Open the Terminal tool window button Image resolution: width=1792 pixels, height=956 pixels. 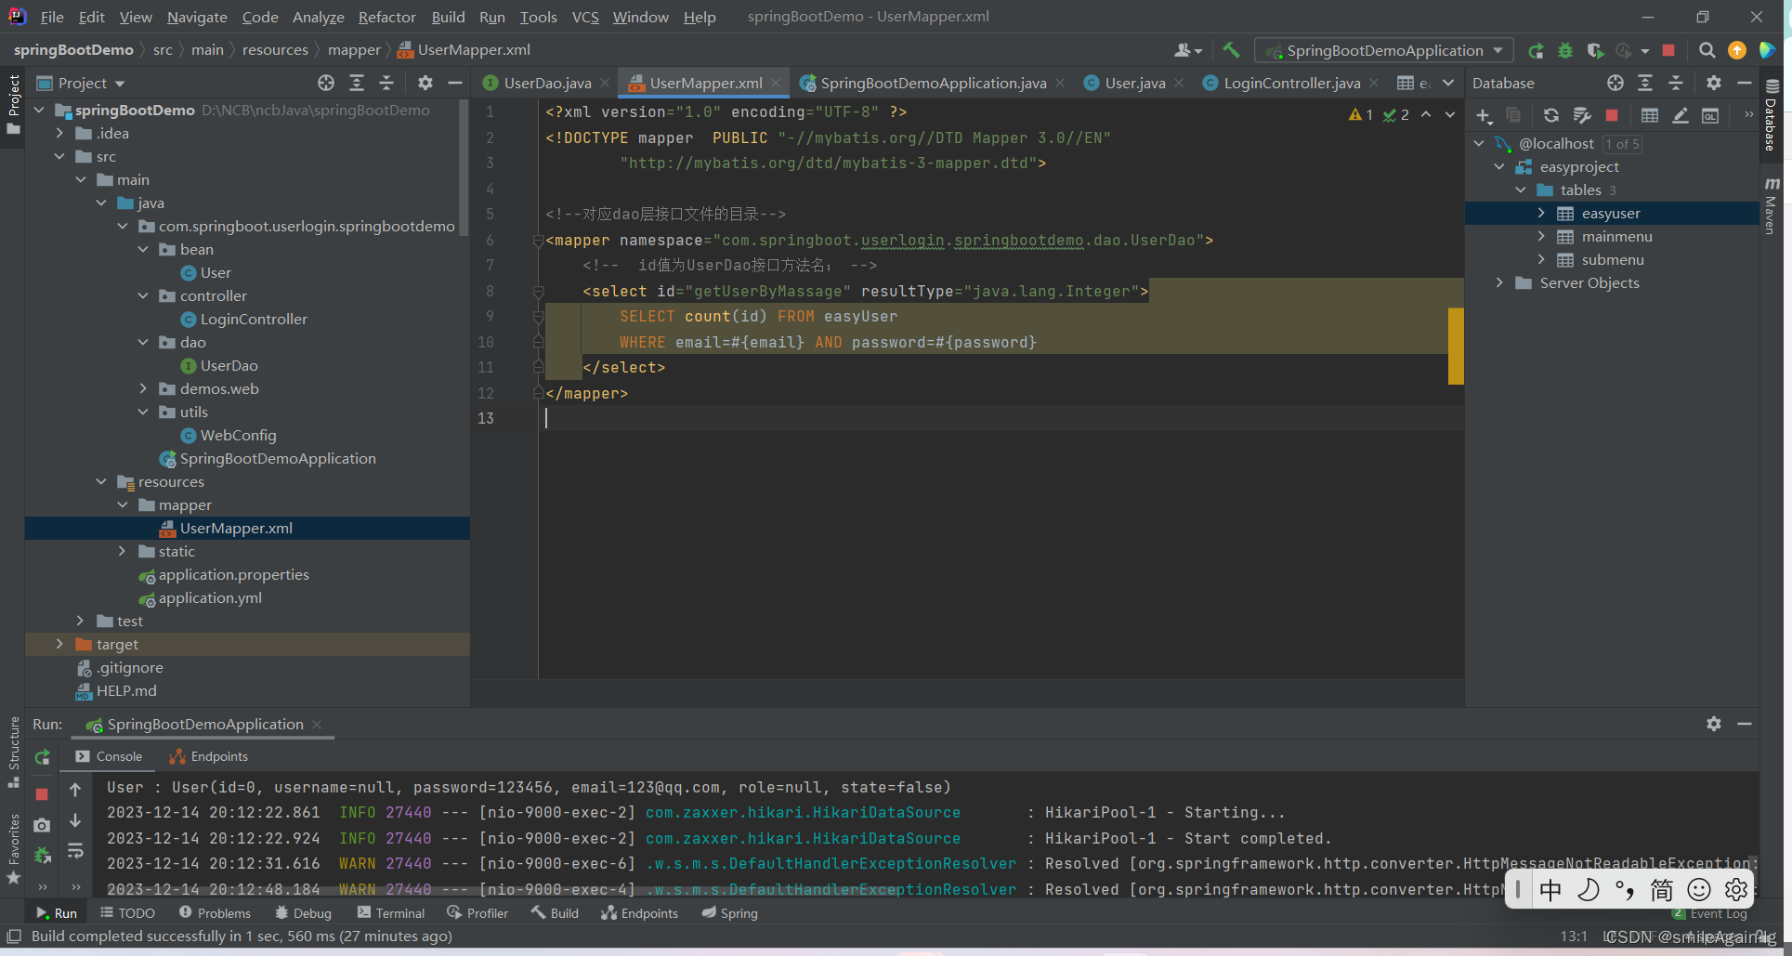(390, 913)
